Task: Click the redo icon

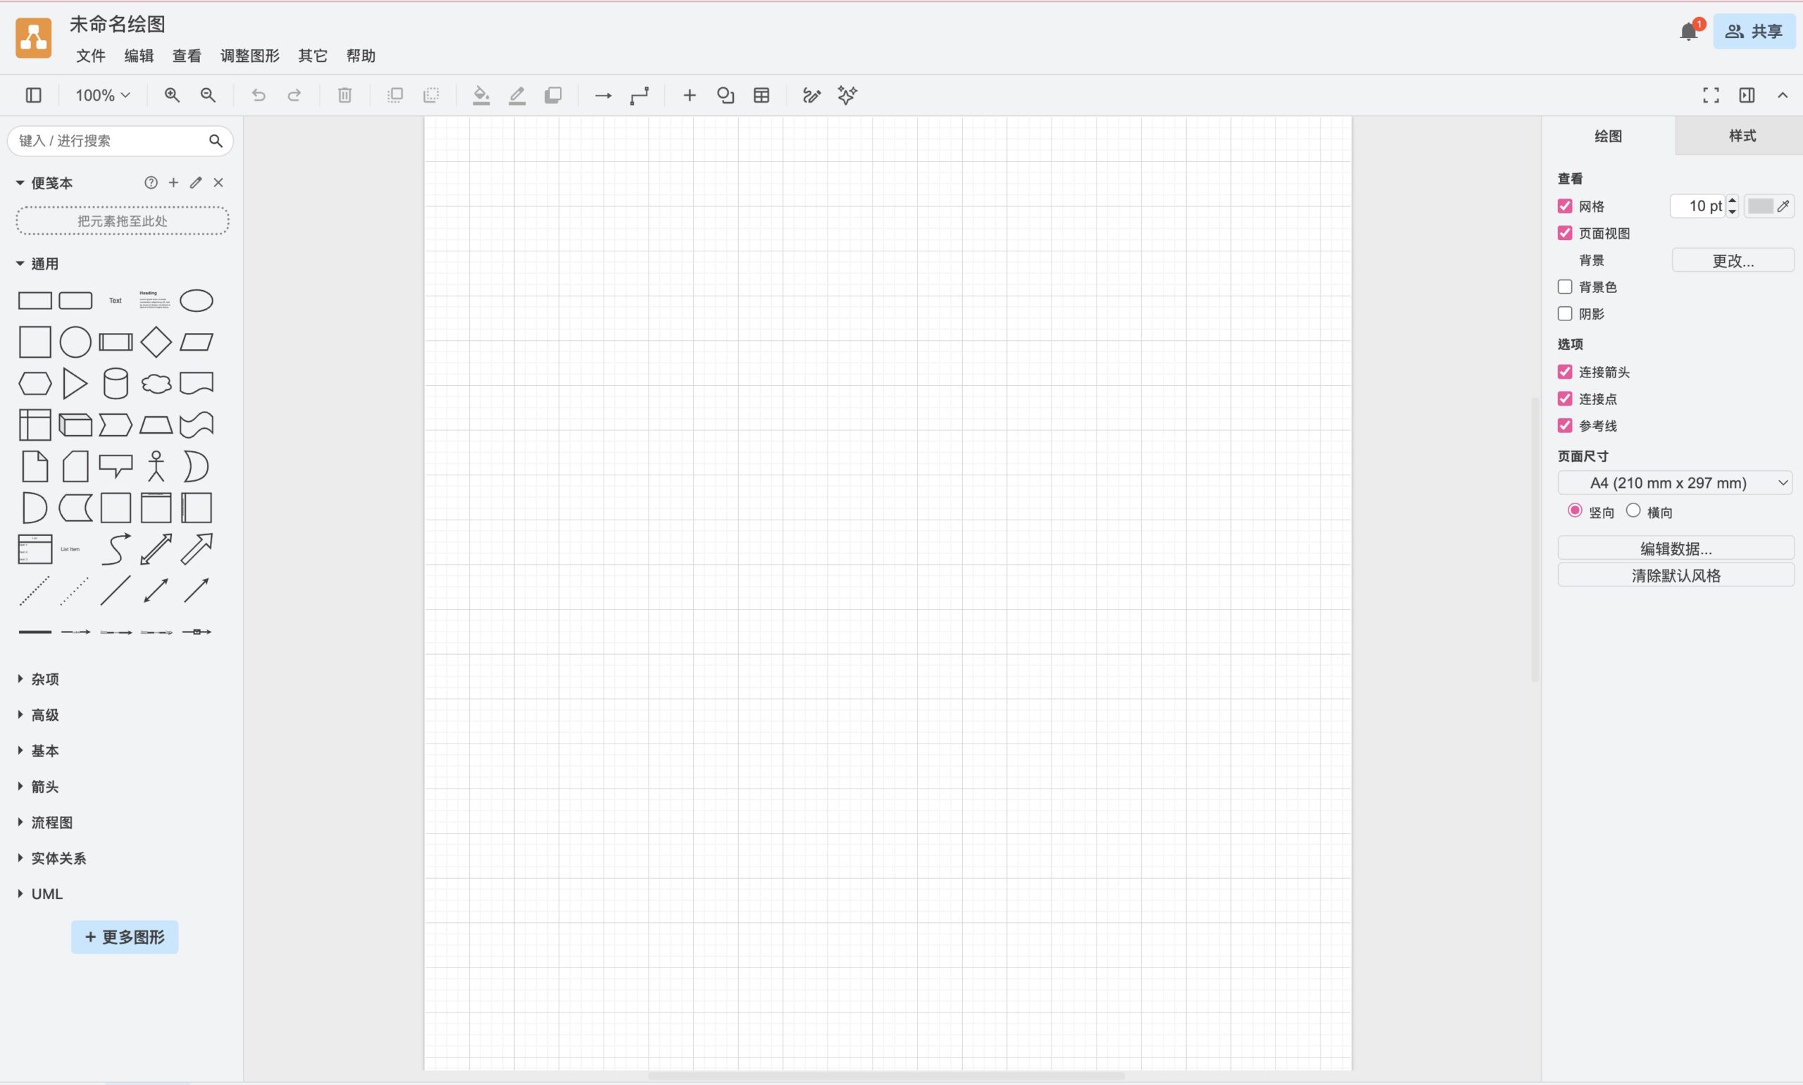Action: 294,95
